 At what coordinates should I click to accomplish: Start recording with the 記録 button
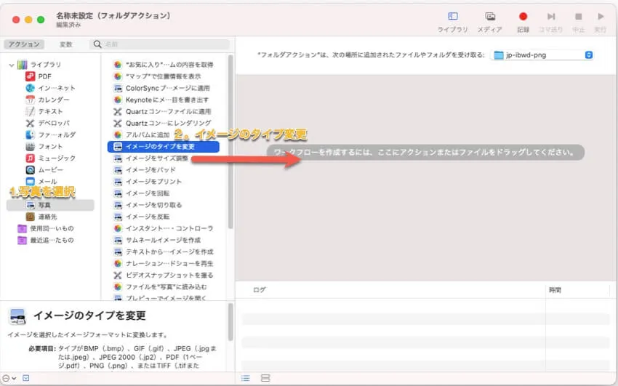coord(523,22)
